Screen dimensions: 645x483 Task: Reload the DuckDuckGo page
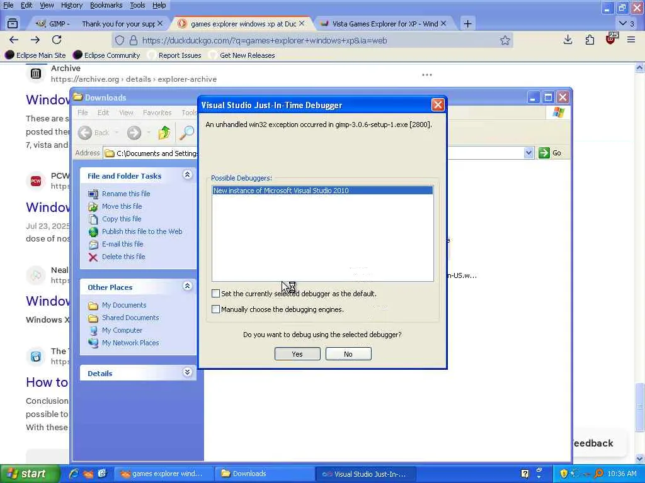click(x=57, y=40)
